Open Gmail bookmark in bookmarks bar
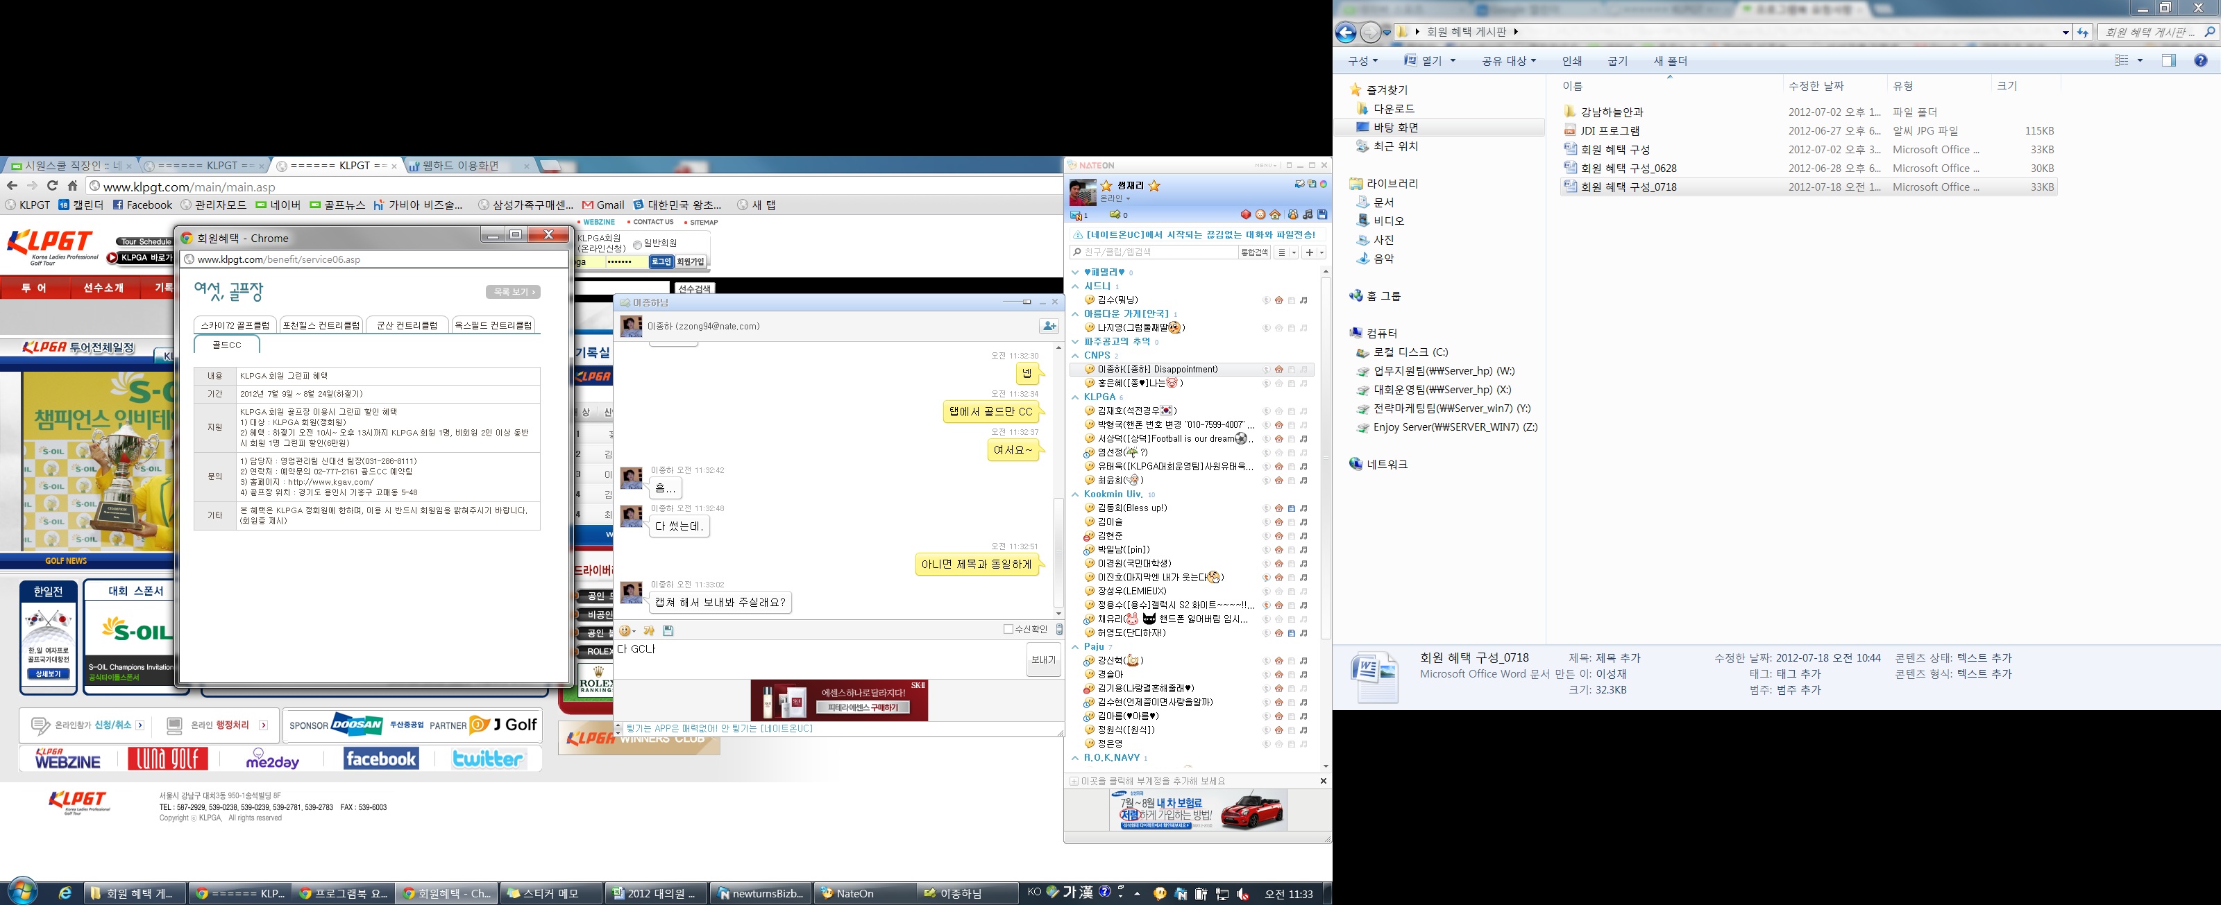2221x905 pixels. pos(602,205)
